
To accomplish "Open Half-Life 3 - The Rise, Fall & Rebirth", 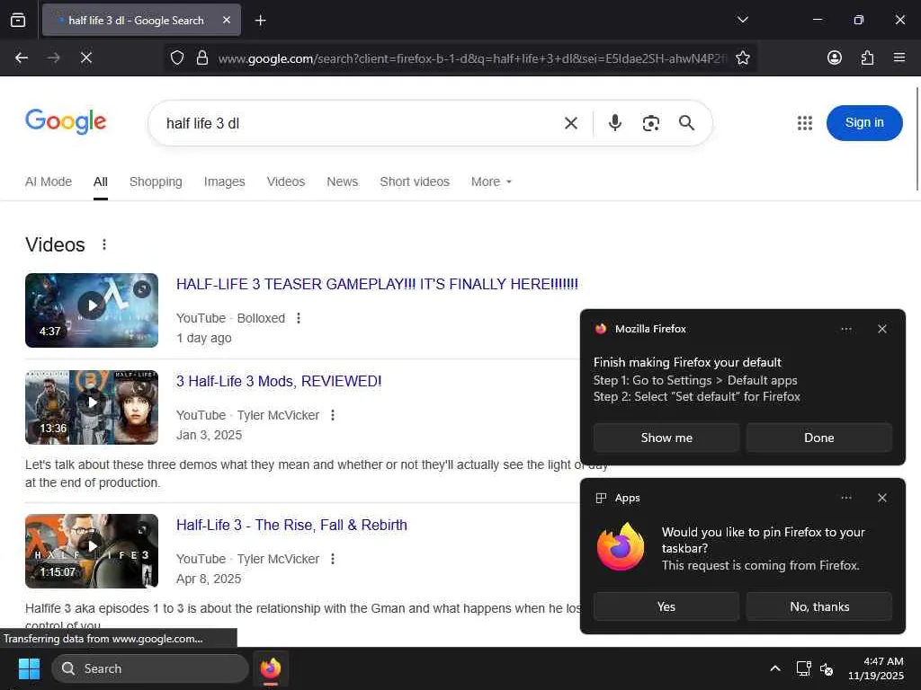I will [x=291, y=525].
